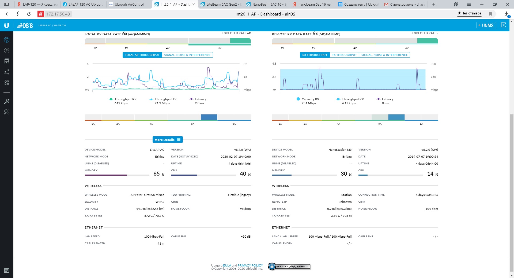The image size is (514, 278).
Task: Switch to the NanoBeam 5AC 16 tab
Action: coord(267,4)
